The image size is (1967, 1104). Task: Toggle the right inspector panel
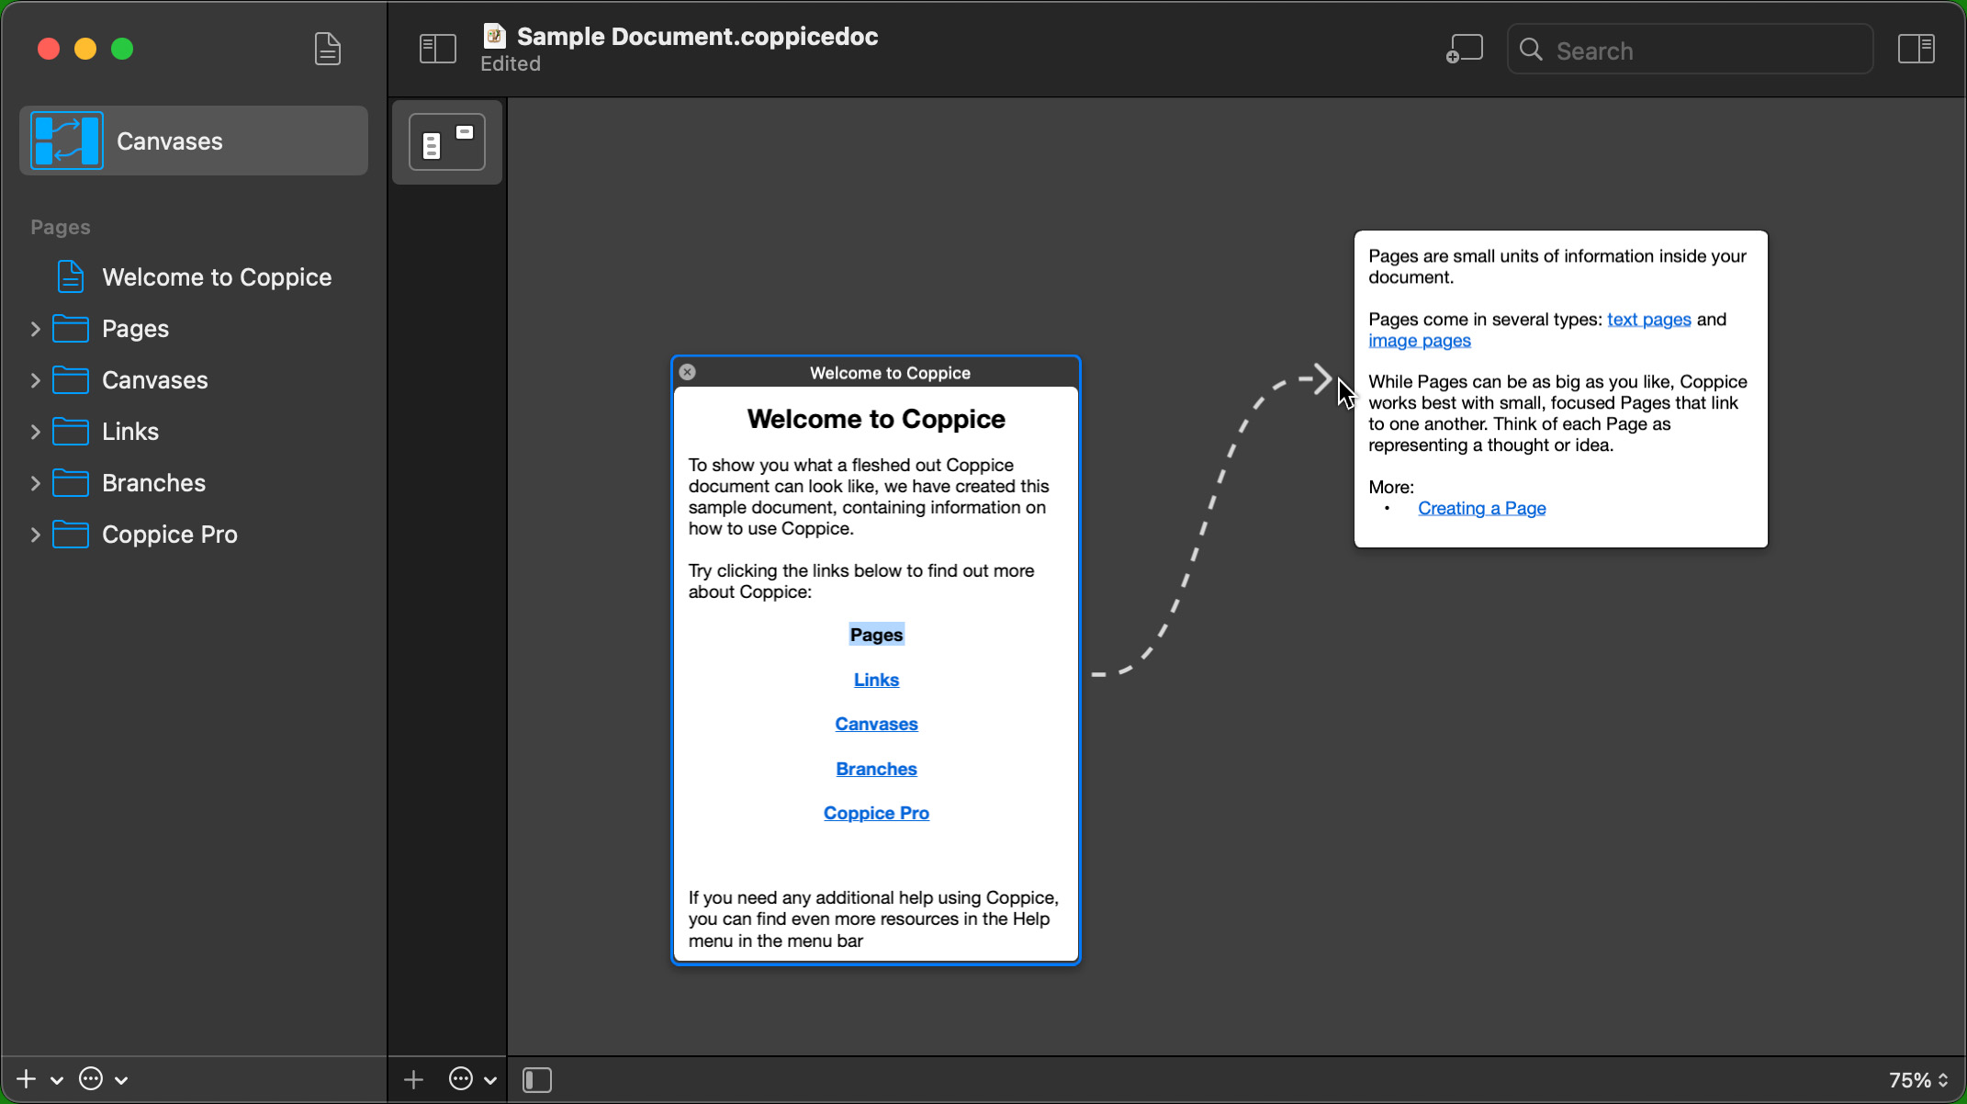[x=1916, y=49]
